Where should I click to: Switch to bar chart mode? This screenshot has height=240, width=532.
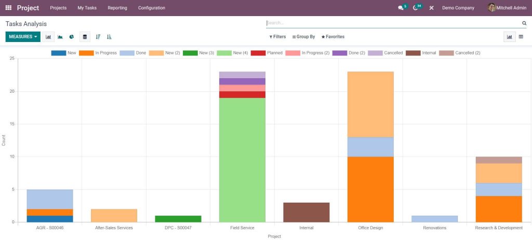[x=48, y=37]
